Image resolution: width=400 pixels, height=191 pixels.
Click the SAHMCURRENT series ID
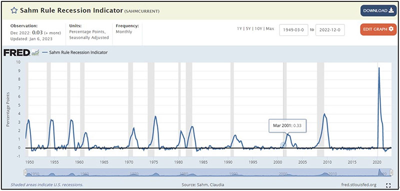coord(142,11)
